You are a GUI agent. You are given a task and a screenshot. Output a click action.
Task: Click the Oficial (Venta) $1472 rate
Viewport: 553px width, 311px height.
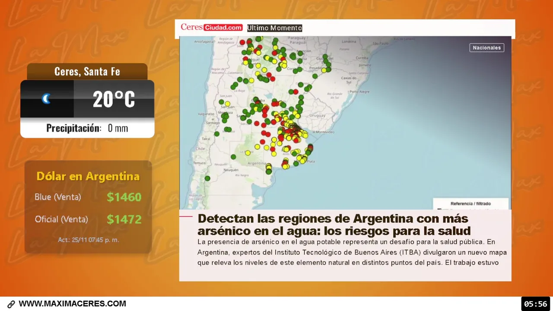[88, 219]
